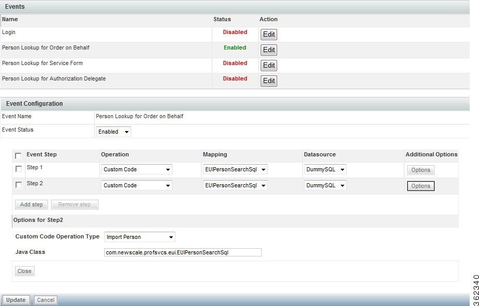Screen dimensions: 479x306
Task: Edit the Person Lookup for Service Form event
Action: [268, 65]
